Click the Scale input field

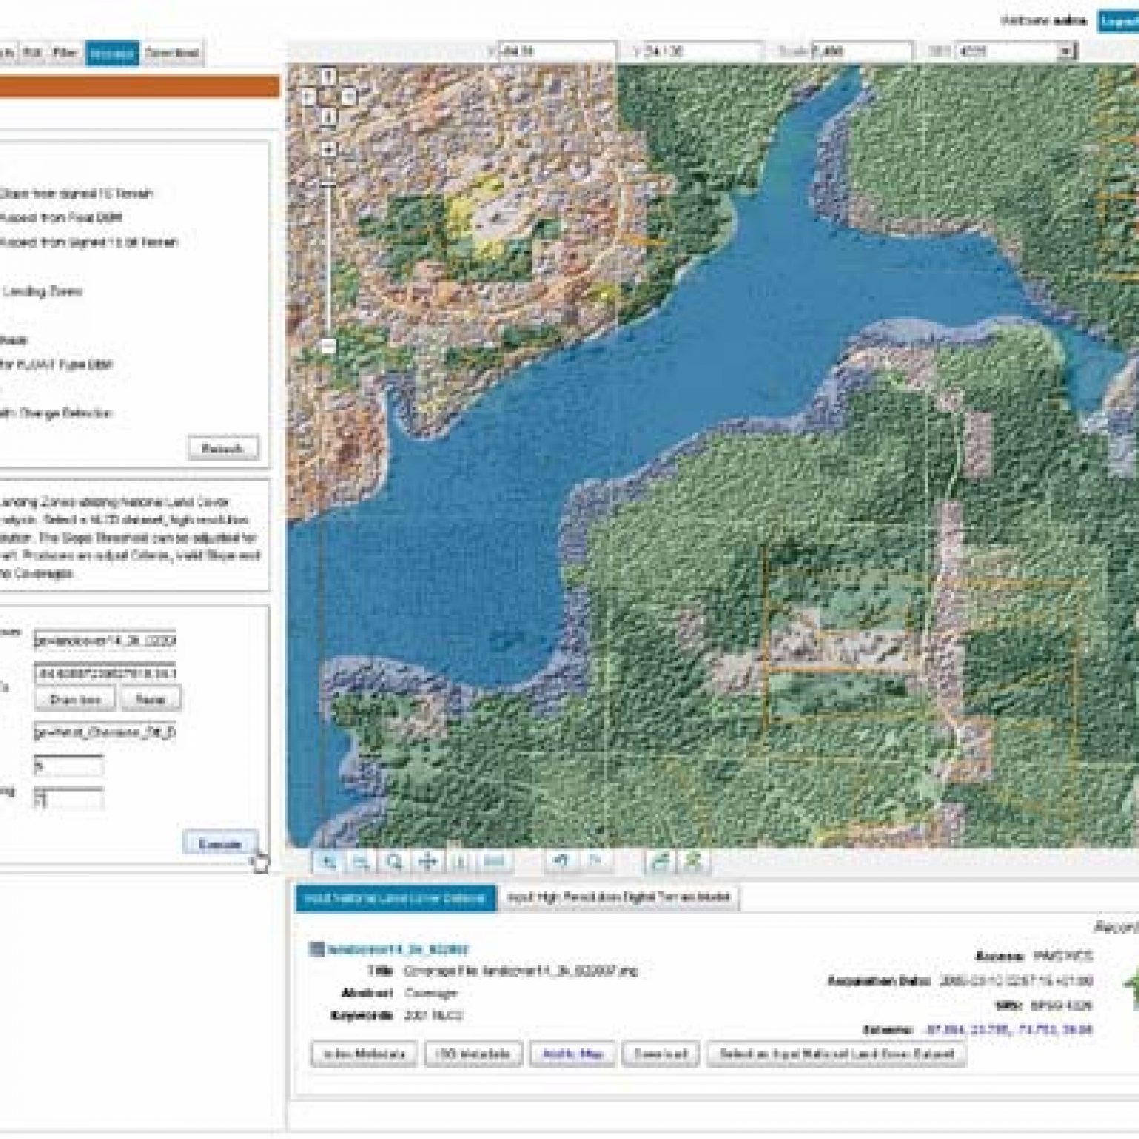pos(861,51)
